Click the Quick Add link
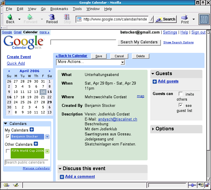The image size is (211, 190). pyautogui.click(x=16, y=63)
